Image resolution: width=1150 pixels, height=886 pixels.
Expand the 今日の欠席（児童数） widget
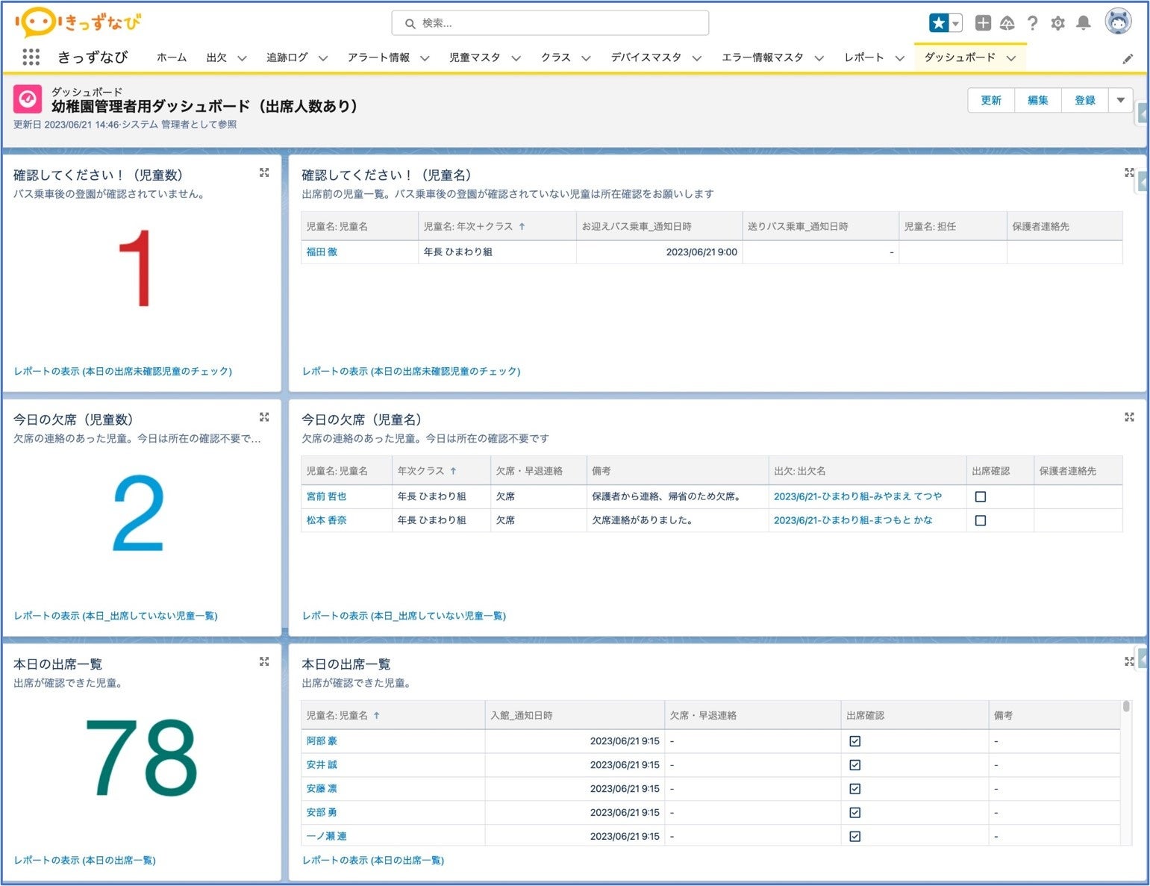[x=264, y=417]
